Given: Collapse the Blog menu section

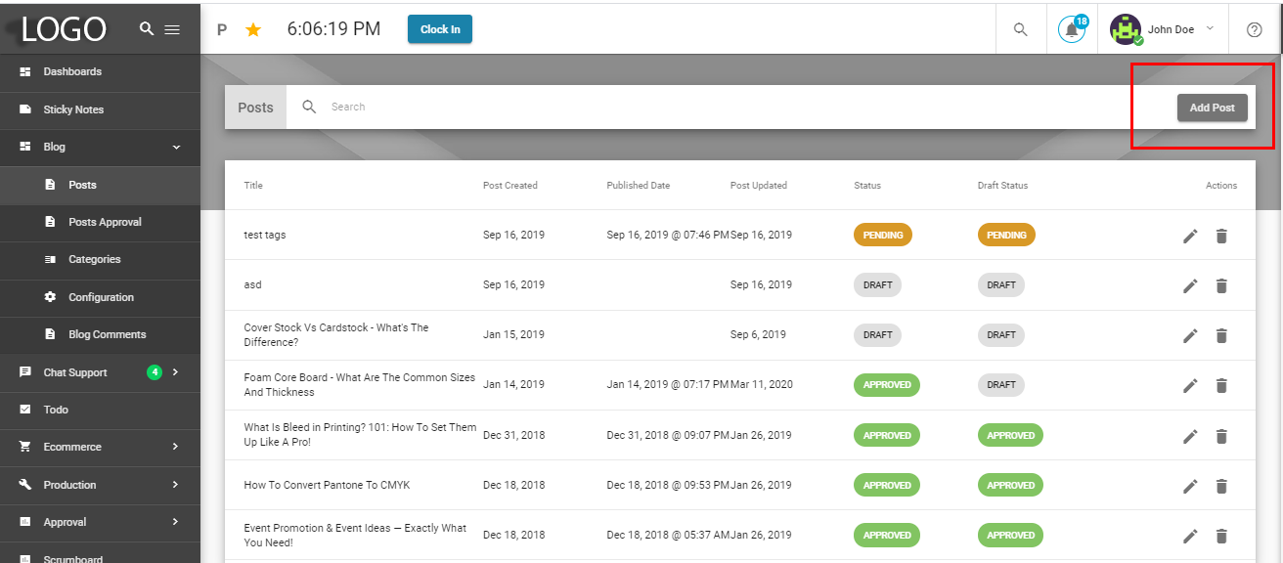Looking at the screenshot, I should point(177,148).
